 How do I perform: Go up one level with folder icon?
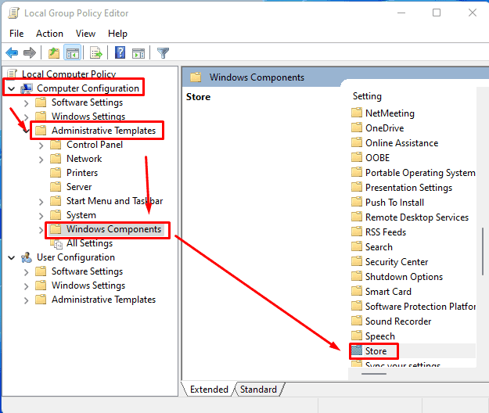tap(54, 52)
